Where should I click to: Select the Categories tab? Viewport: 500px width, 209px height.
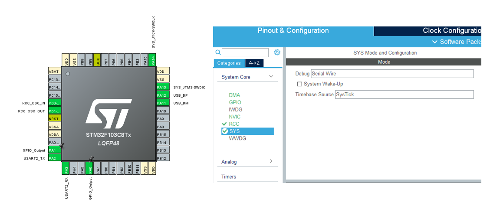(x=229, y=63)
